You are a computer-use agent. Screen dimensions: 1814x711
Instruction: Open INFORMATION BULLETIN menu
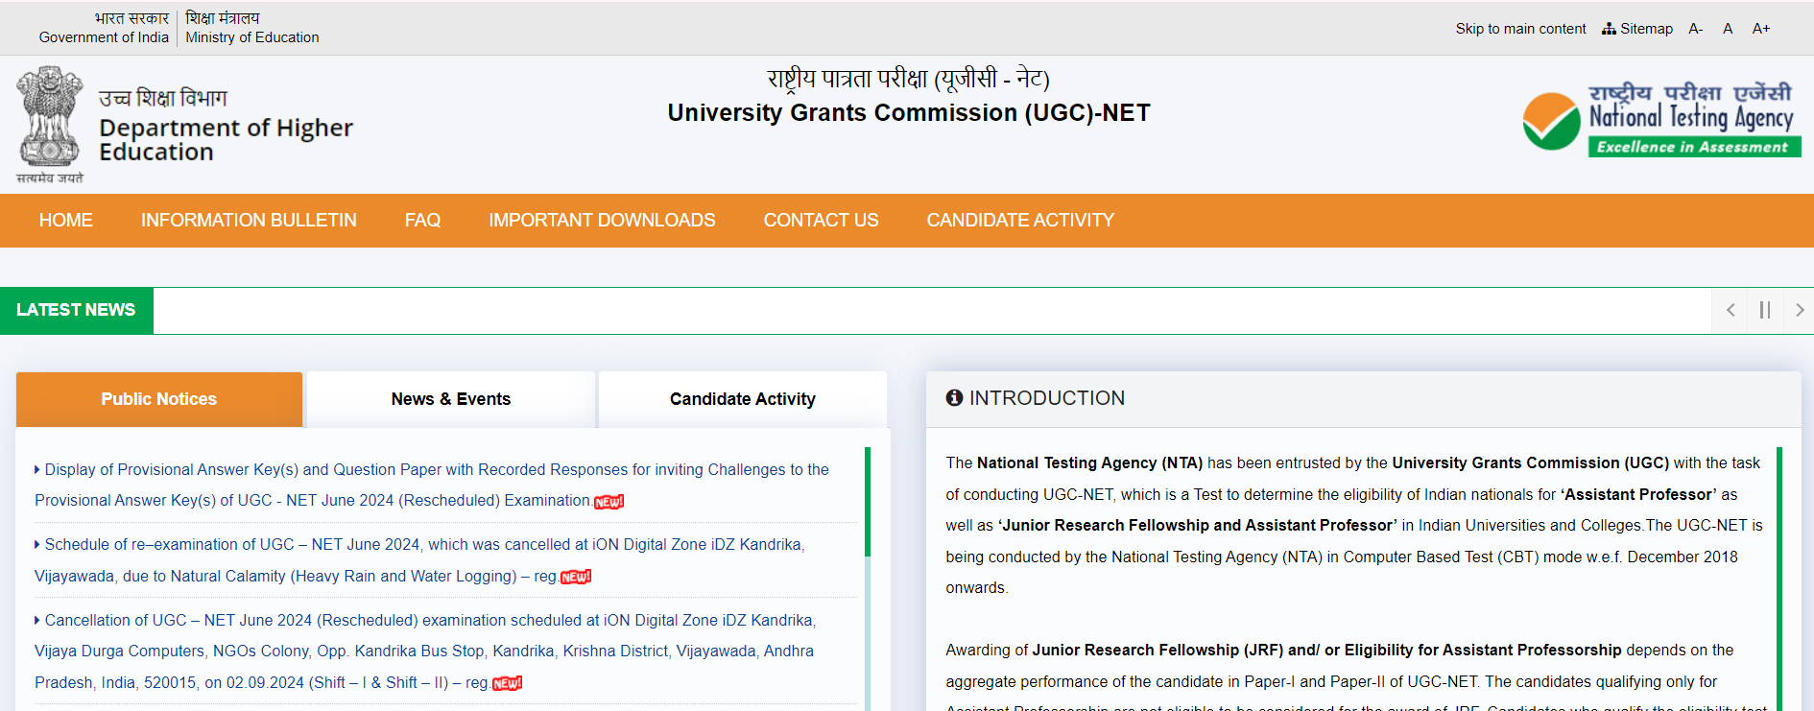click(249, 221)
